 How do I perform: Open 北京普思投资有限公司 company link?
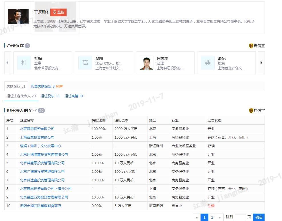pos(37,129)
